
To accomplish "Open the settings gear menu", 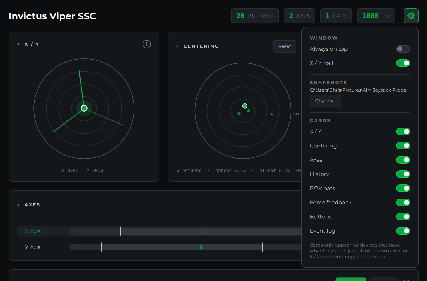I will click(x=411, y=16).
